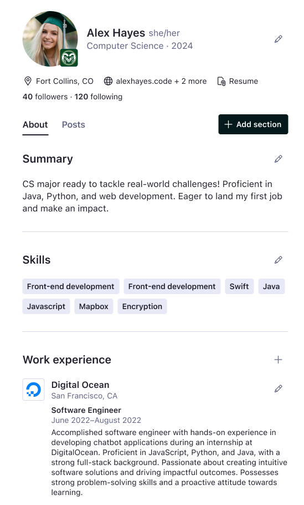Select the Encryption skill tag

coord(142,306)
